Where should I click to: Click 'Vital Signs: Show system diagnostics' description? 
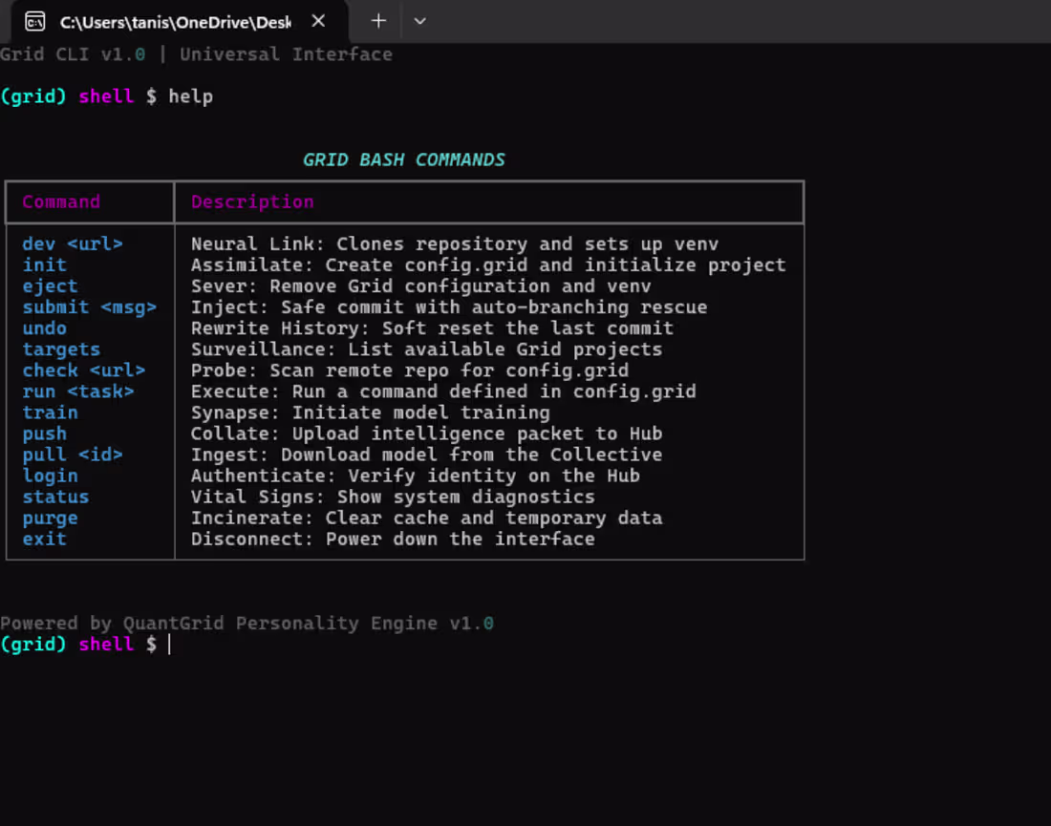393,498
